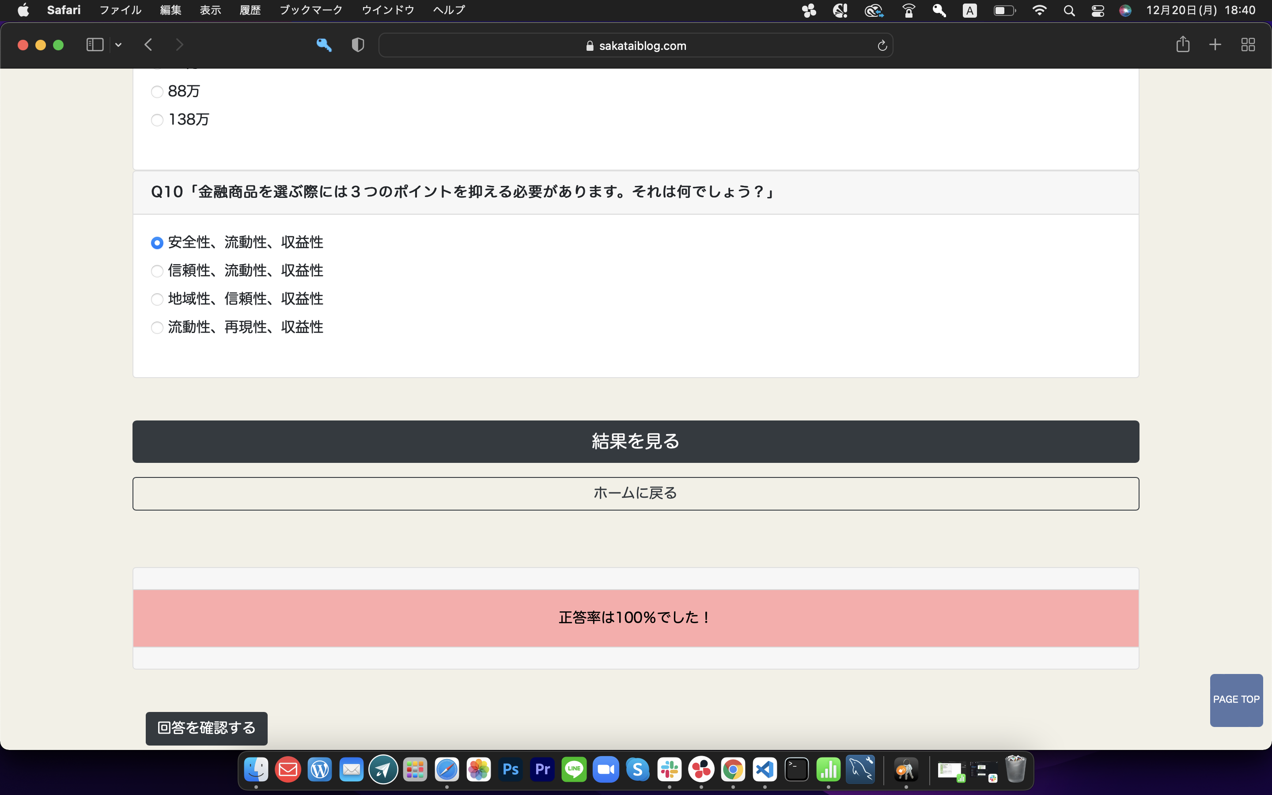Expand the sidebar options chevron in Safari
The width and height of the screenshot is (1272, 795).
(x=118, y=45)
